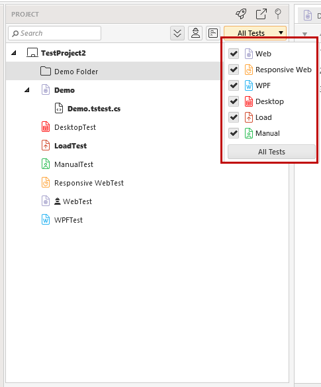The height and width of the screenshot is (387, 321).
Task: Select the DesktopTest entry
Action: pos(75,127)
